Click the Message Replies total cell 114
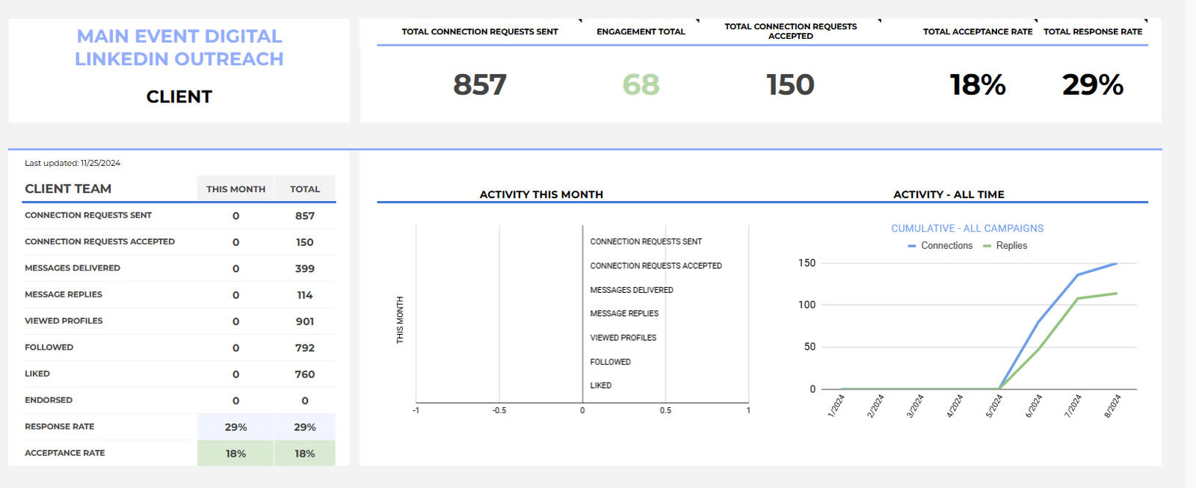 click(x=304, y=295)
